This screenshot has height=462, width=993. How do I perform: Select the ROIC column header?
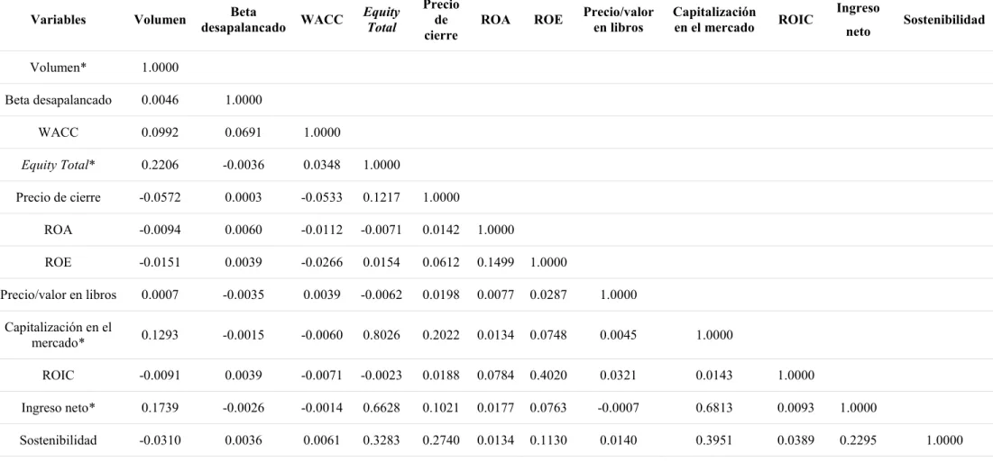click(796, 20)
